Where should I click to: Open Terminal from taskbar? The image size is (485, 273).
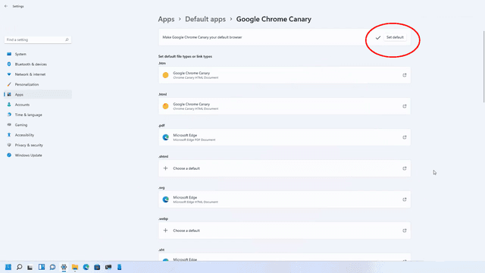[x=108, y=267]
